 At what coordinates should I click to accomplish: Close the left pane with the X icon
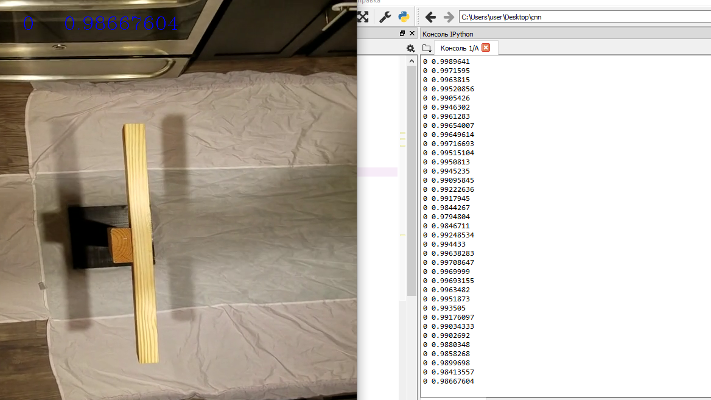coord(412,33)
